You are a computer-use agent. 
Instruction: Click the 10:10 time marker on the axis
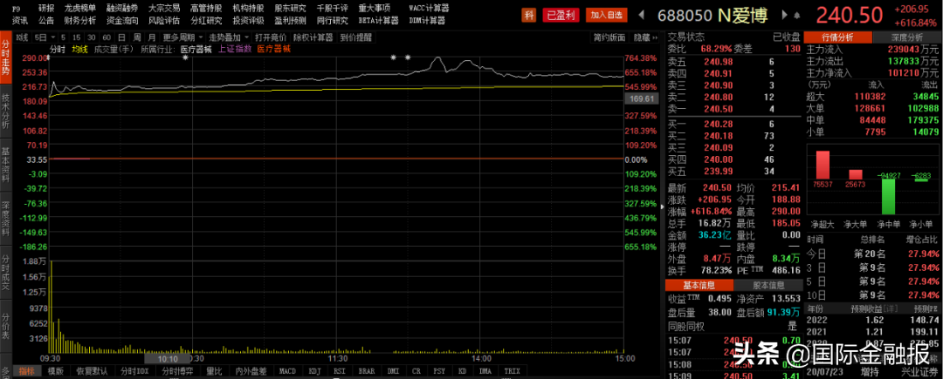165,358
